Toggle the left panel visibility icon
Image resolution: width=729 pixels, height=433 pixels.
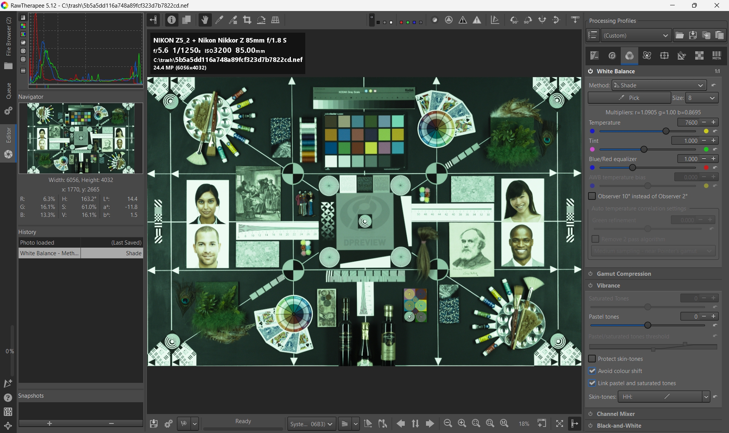tap(153, 20)
